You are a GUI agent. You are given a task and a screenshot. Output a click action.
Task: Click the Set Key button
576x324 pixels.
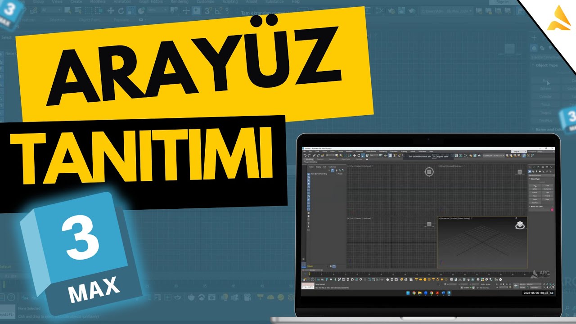[x=522, y=288]
